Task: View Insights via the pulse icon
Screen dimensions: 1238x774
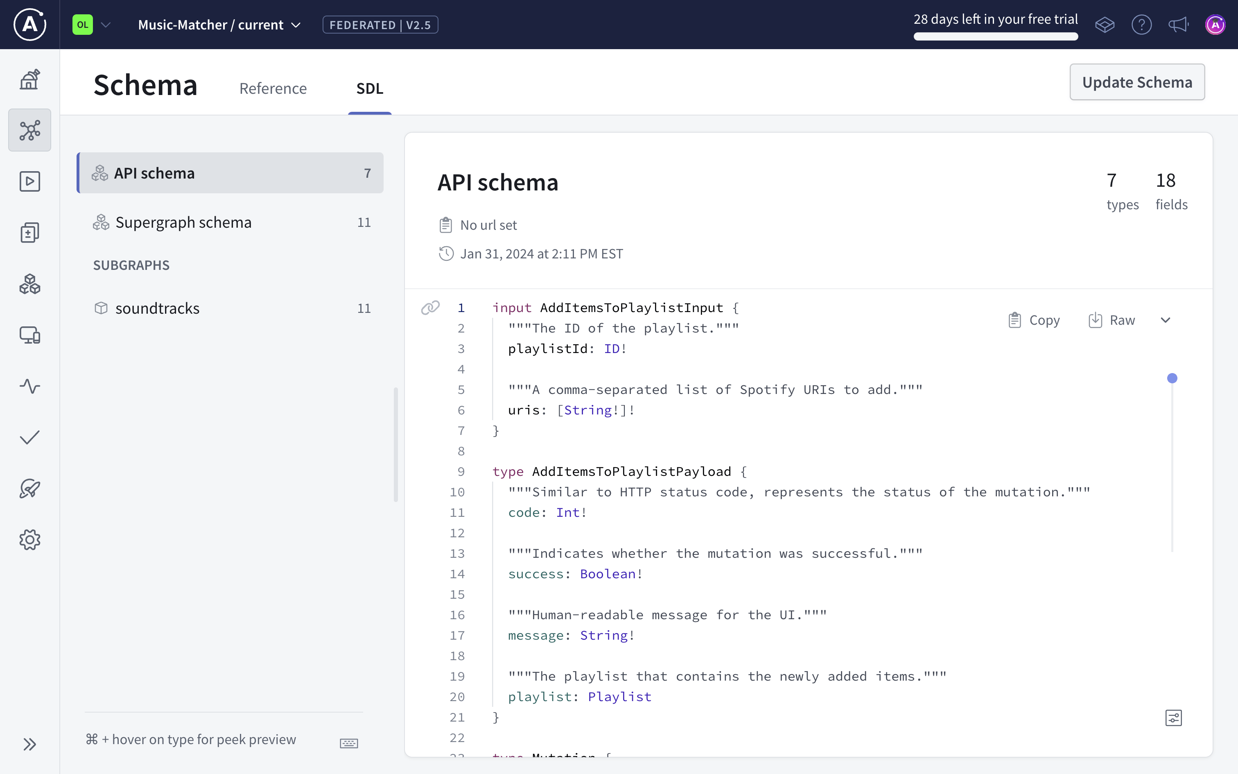Action: pyautogui.click(x=29, y=387)
